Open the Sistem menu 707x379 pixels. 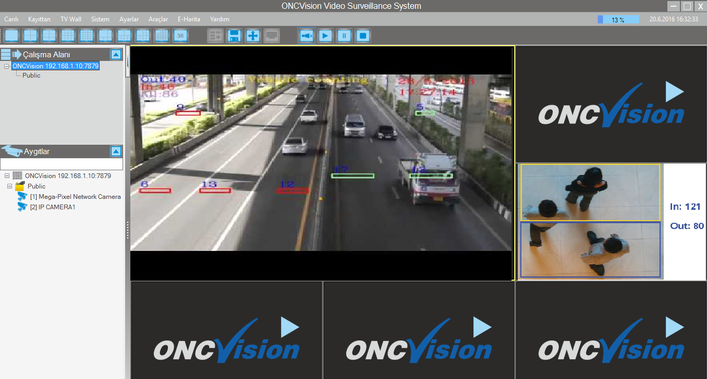100,19
